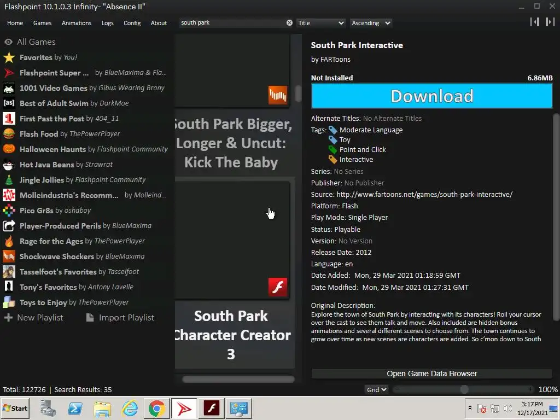Switch to the Animations tab
Screen dimensions: 560x420
pyautogui.click(x=77, y=23)
